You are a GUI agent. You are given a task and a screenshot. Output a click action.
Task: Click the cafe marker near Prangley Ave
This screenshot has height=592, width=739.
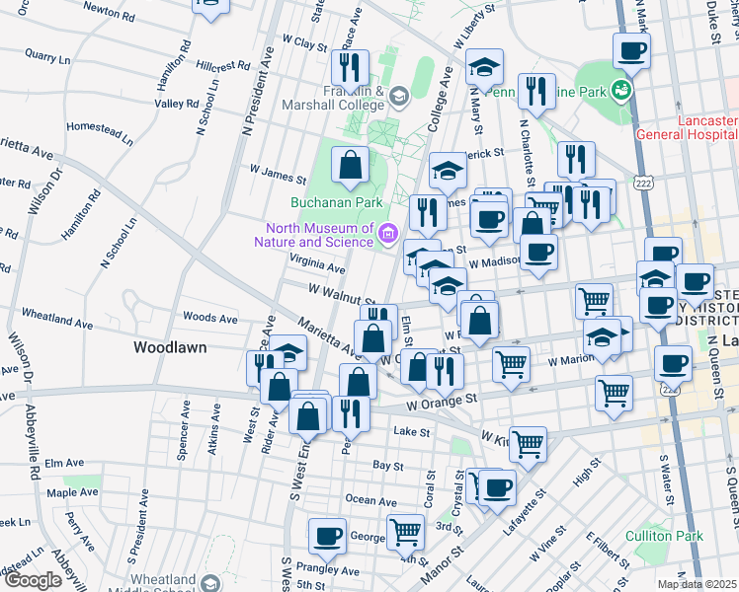pyautogui.click(x=328, y=538)
